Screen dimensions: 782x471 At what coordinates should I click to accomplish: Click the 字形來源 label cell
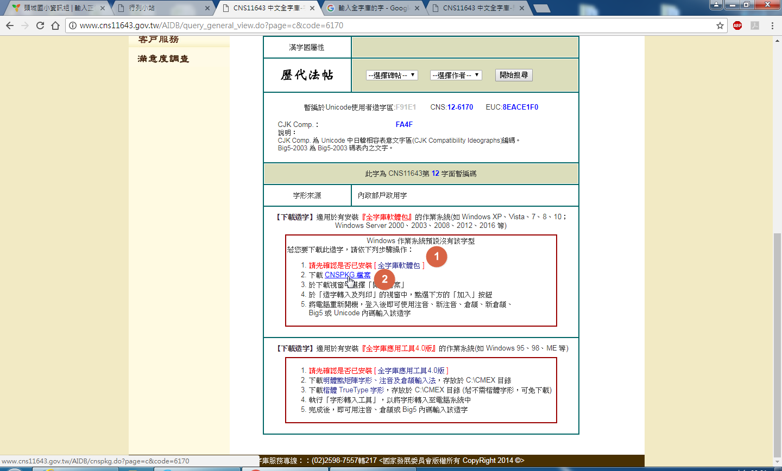tap(307, 196)
